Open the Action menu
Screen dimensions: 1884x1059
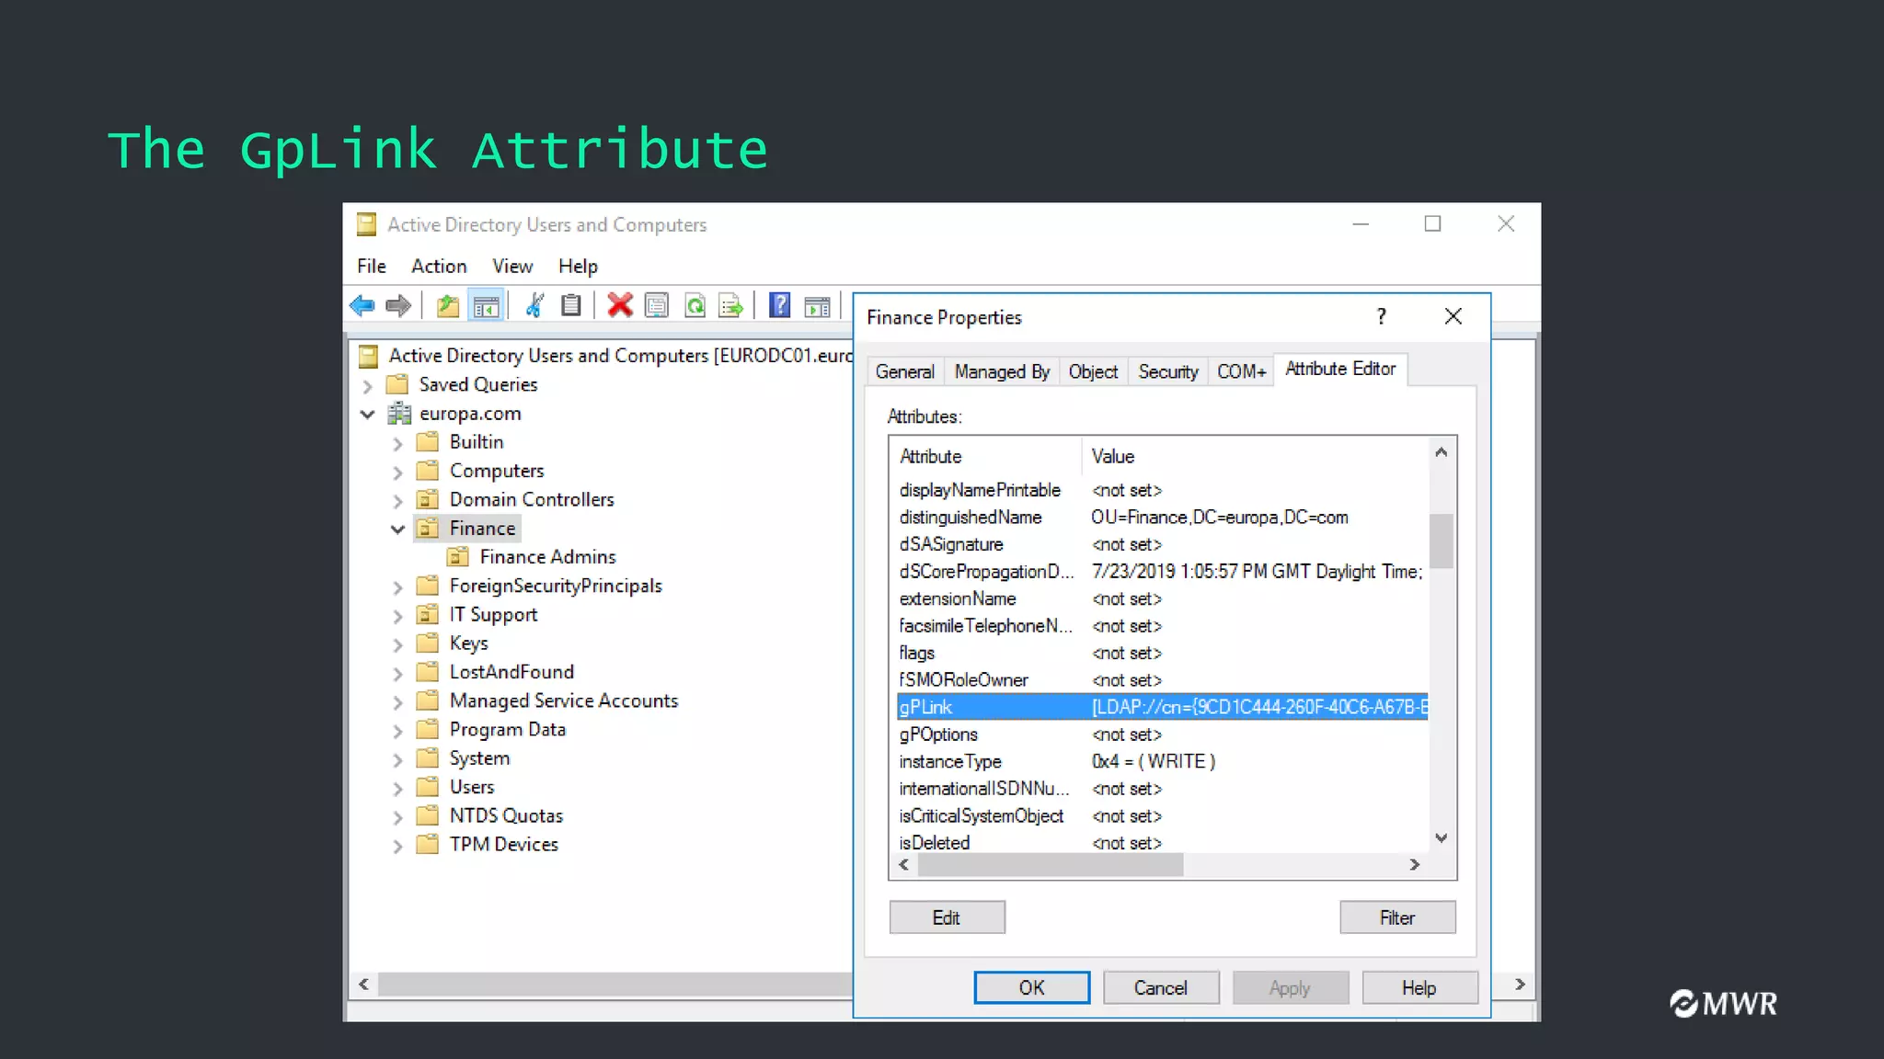point(439,266)
